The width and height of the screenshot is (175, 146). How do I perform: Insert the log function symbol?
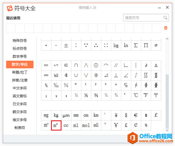pyautogui.click(x=116, y=45)
